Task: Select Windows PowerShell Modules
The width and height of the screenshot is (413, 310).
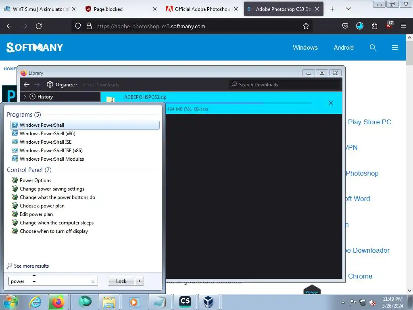Action: point(85,159)
